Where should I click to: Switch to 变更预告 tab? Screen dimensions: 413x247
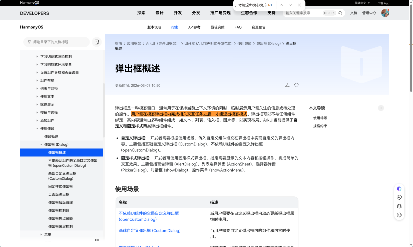click(259, 27)
